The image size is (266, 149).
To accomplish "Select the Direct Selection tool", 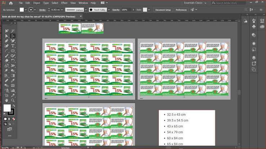I will pos(6,36).
